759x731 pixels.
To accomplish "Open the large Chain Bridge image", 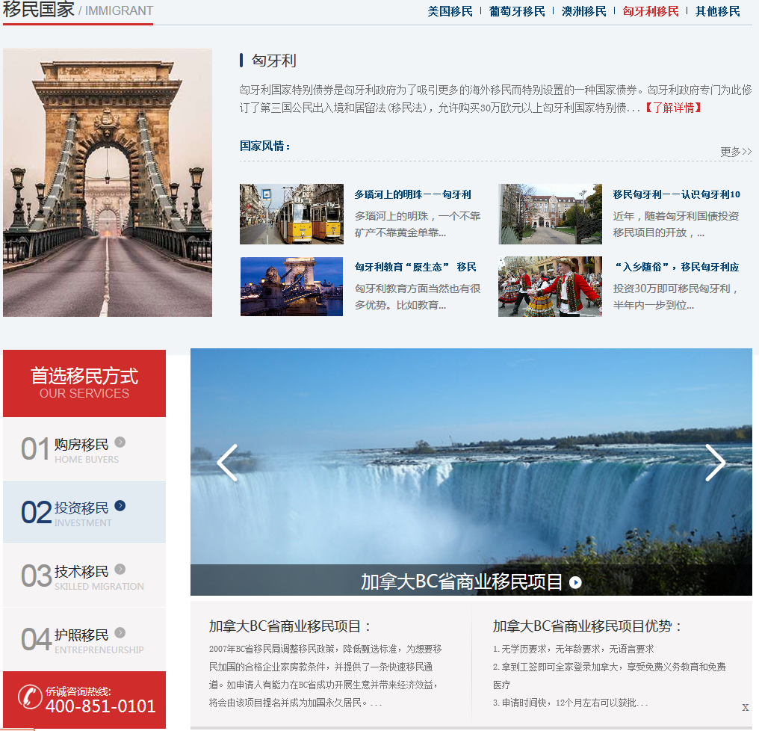I will click(108, 183).
